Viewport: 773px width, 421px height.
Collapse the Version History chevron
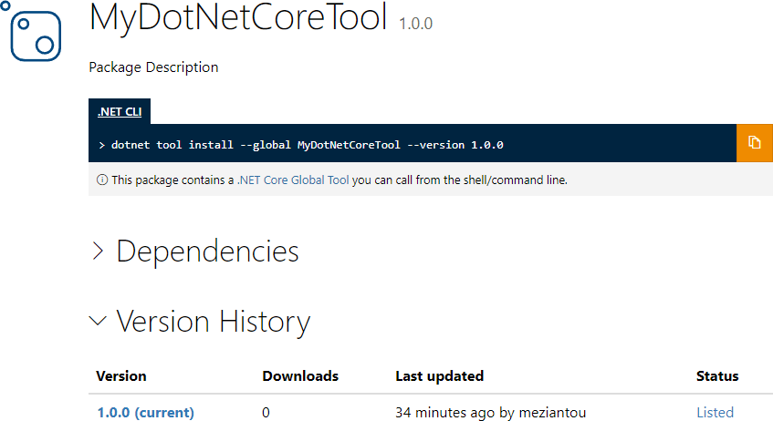pyautogui.click(x=98, y=321)
